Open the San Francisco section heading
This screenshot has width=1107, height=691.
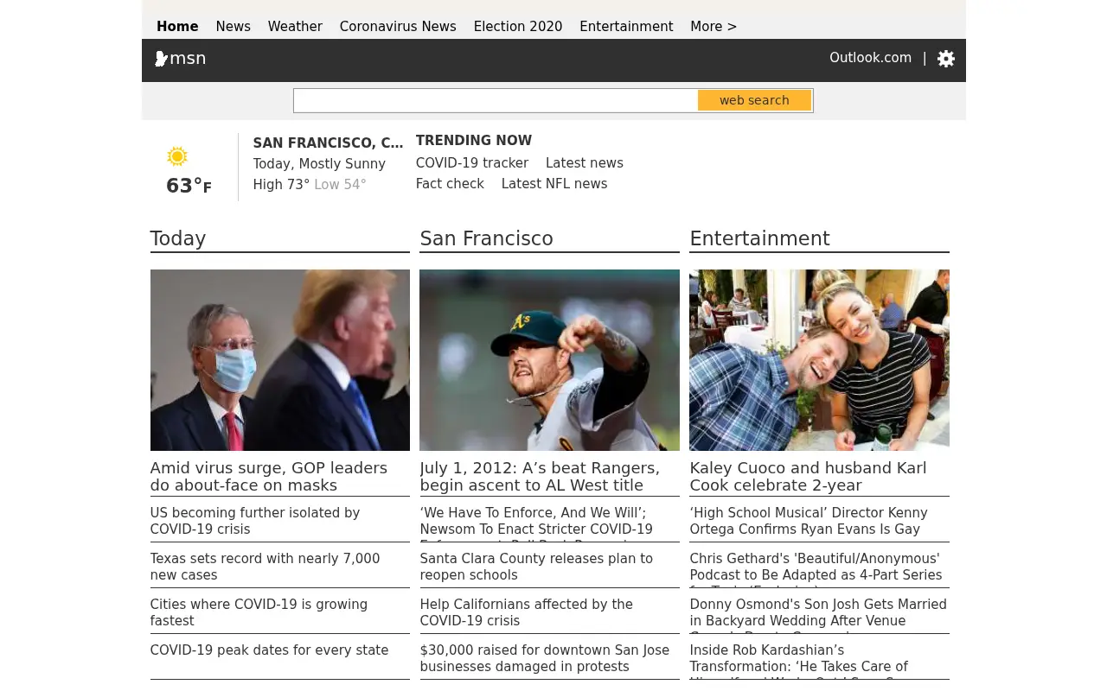pyautogui.click(x=487, y=238)
